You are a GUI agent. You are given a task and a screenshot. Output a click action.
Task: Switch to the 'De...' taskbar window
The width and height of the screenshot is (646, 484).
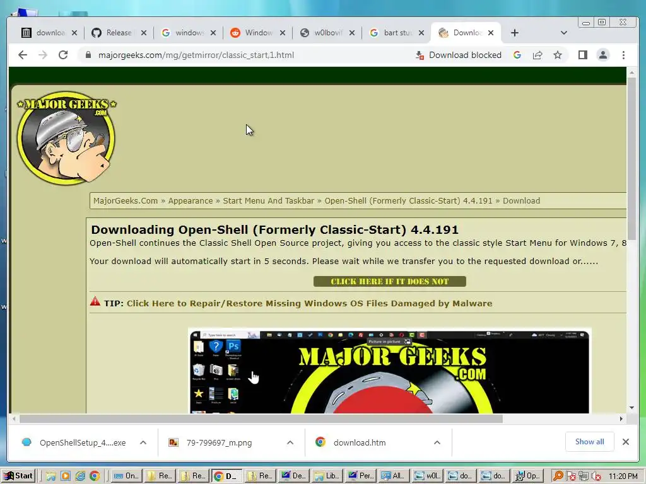tap(294, 476)
